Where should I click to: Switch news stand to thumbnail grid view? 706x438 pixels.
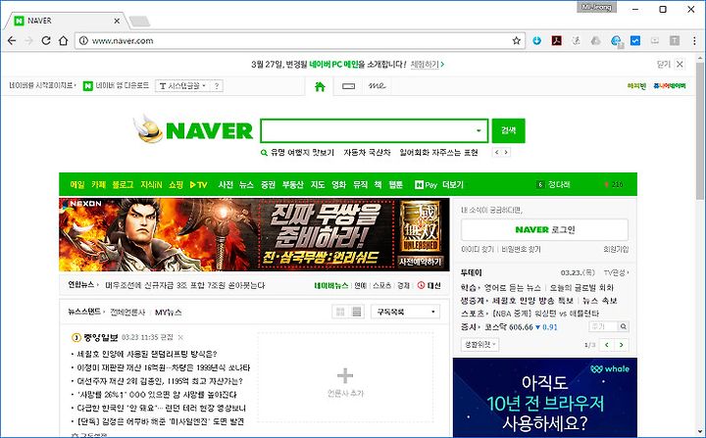(340, 312)
